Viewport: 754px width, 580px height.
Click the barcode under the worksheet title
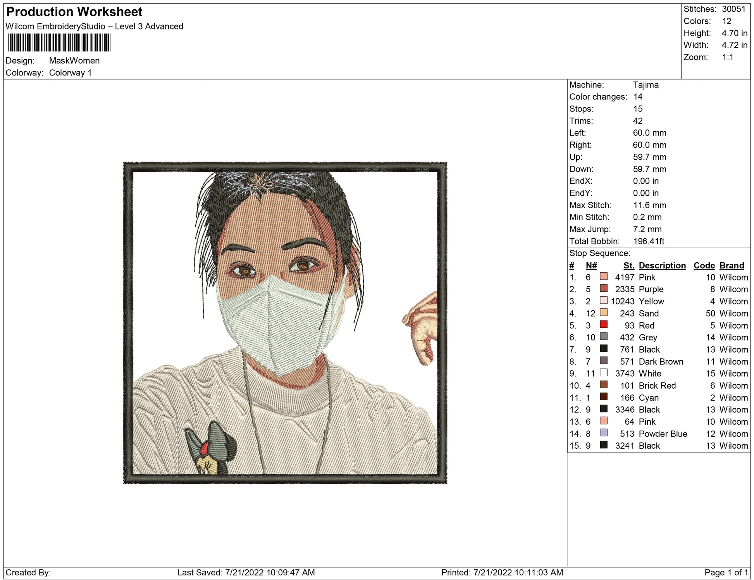point(59,43)
